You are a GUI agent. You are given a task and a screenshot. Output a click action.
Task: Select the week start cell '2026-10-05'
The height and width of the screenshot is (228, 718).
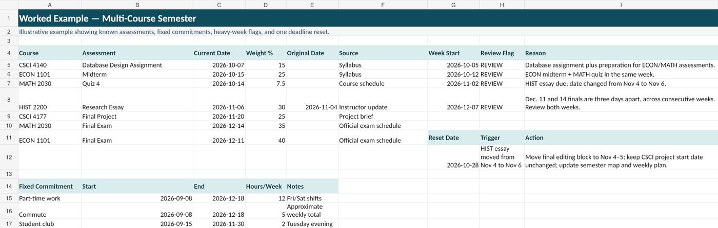(453, 65)
